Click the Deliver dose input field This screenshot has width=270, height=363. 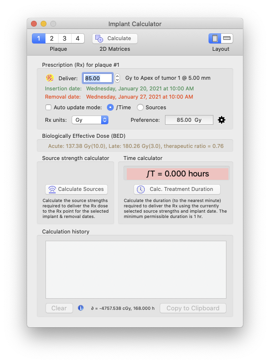pos(97,78)
